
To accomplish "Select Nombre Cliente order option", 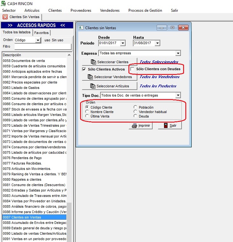I will [x=87, y=111].
